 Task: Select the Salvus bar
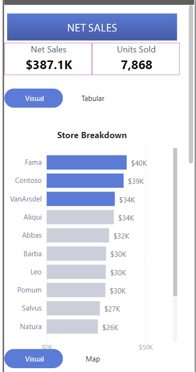73,308
